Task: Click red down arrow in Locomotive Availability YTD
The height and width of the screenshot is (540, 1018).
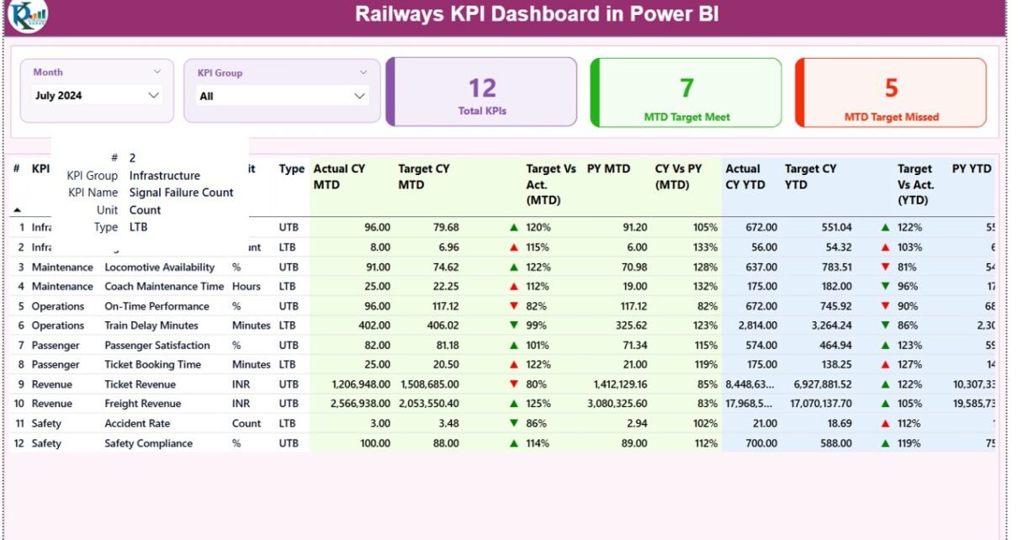Action: click(884, 267)
